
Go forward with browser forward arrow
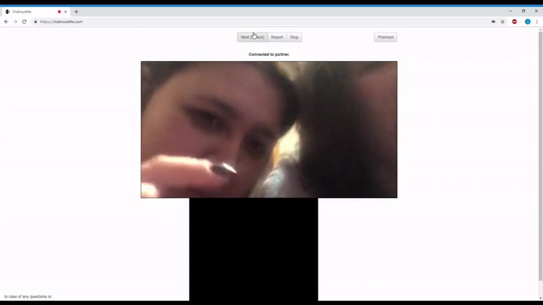coord(15,22)
